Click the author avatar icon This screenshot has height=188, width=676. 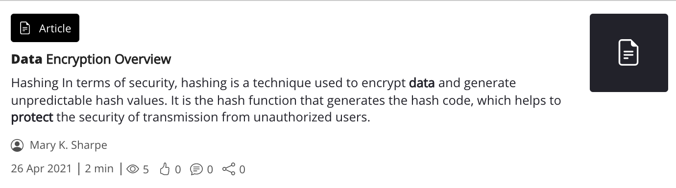[17, 145]
